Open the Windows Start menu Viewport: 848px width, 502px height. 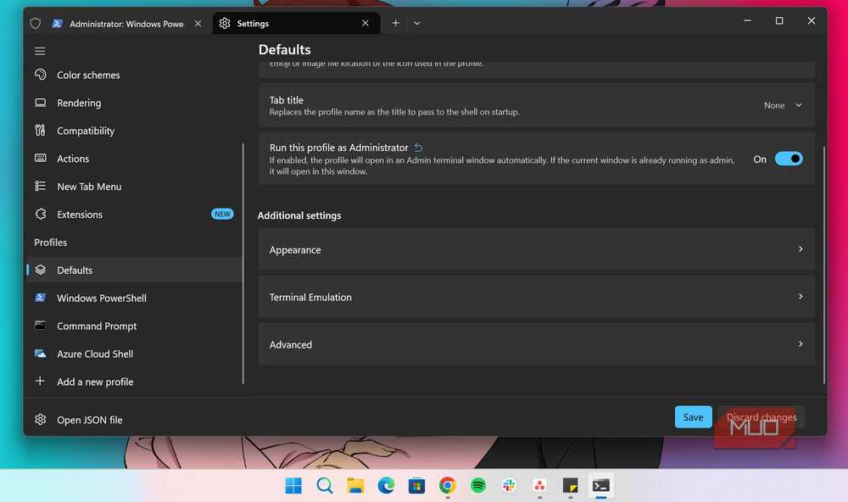click(x=293, y=486)
